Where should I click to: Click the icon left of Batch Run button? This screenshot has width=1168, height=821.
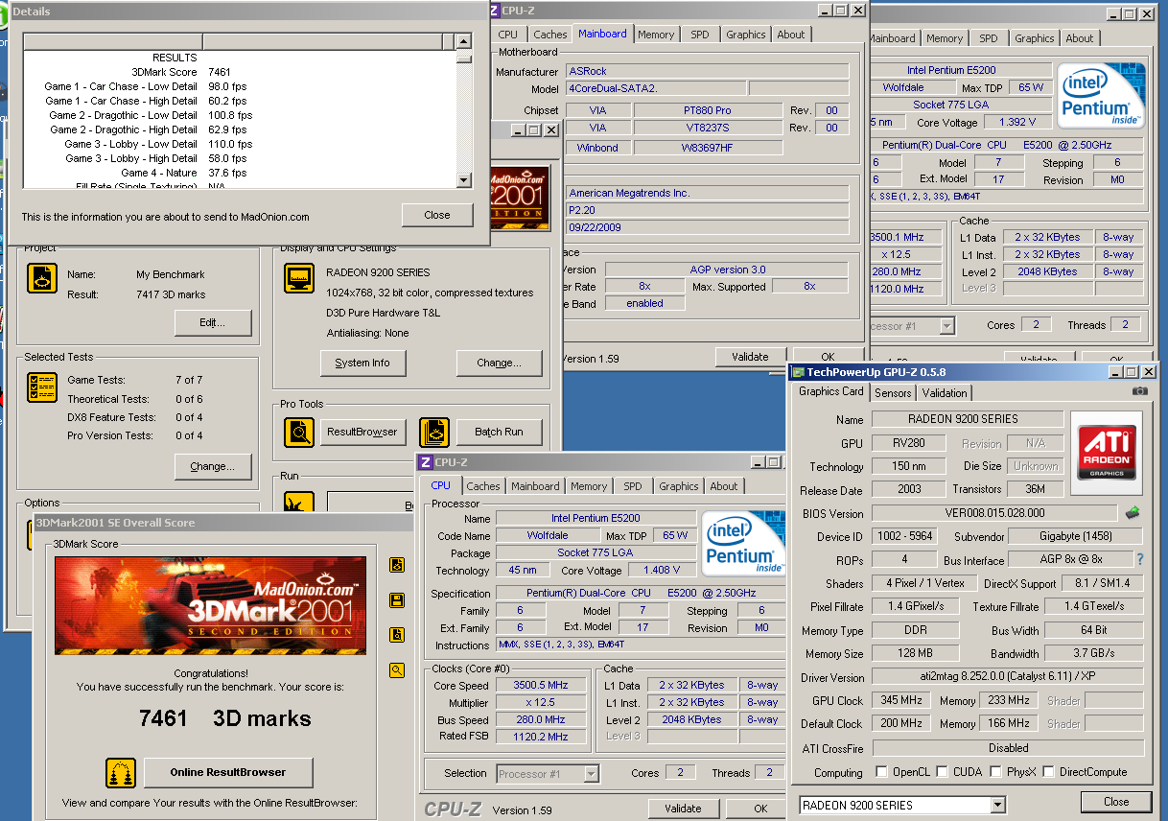(434, 433)
